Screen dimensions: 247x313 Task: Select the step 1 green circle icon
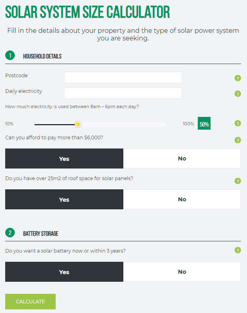[10, 55]
